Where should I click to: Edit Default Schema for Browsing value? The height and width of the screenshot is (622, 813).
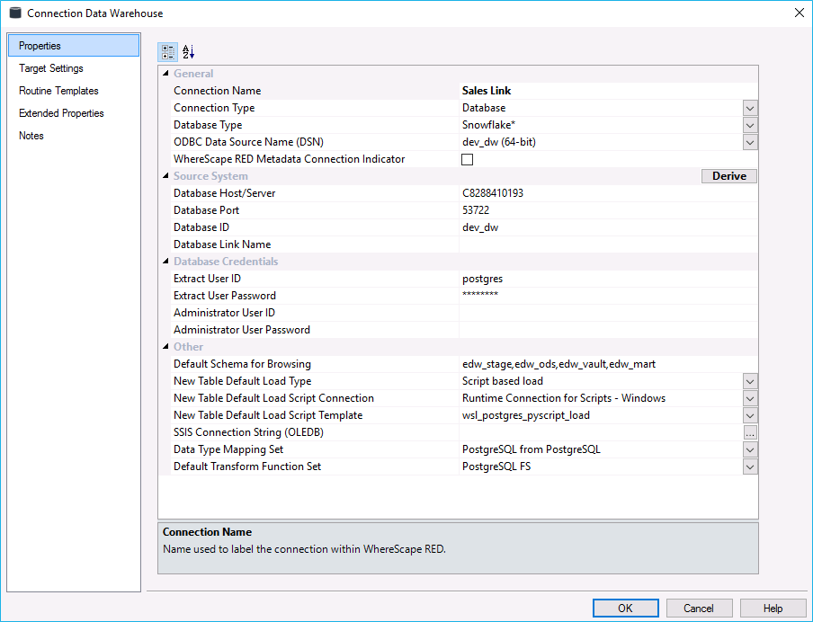(608, 364)
